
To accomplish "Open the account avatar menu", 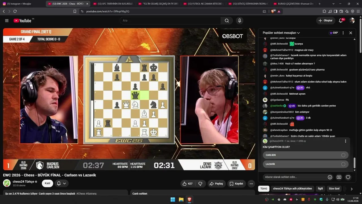I will [x=352, y=21].
